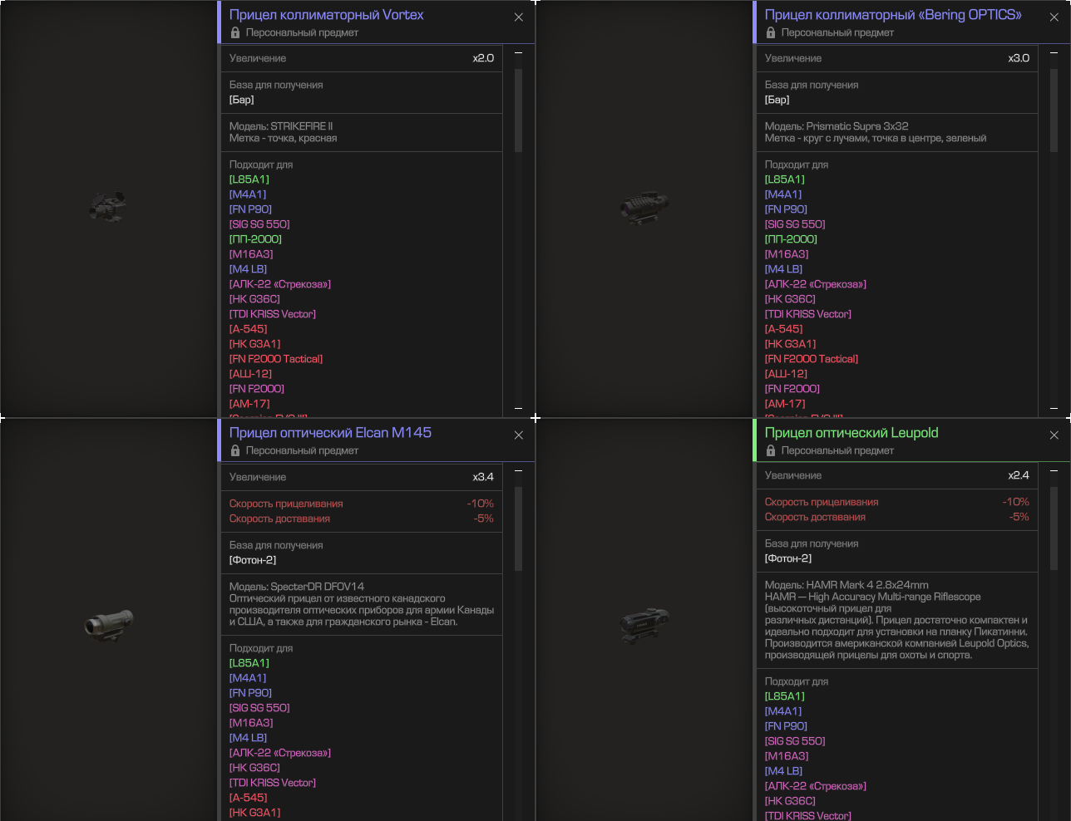Click the Elcan M145 panel scrollbar thumb
Screen dimensions: 1071x821
(518, 529)
